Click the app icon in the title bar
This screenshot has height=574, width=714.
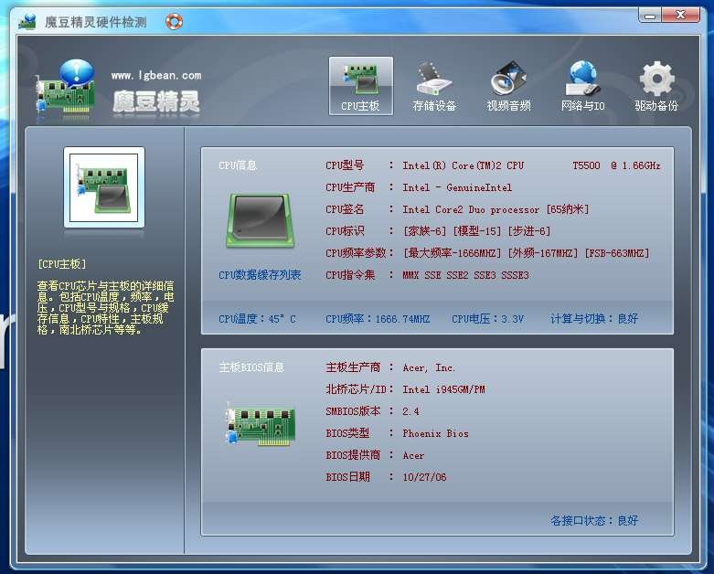27,21
